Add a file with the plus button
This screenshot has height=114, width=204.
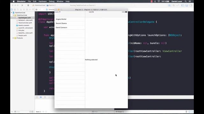[x=12, y=112]
